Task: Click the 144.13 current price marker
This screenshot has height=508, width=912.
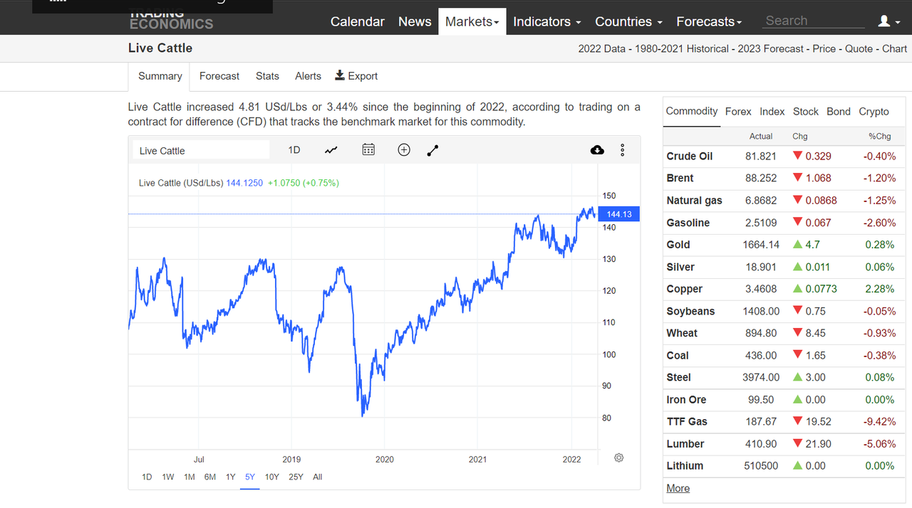Action: tap(619, 214)
